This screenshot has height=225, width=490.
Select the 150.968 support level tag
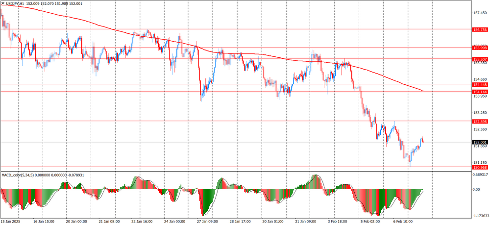[x=480, y=167]
